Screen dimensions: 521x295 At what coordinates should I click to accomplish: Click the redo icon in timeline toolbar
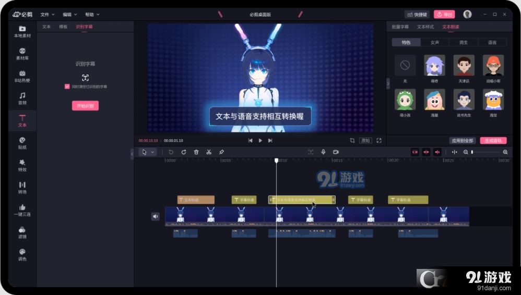[x=183, y=152]
